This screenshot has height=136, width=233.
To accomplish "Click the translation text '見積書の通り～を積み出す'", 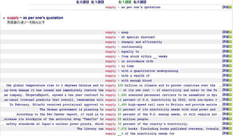I will (x=26, y=23).
